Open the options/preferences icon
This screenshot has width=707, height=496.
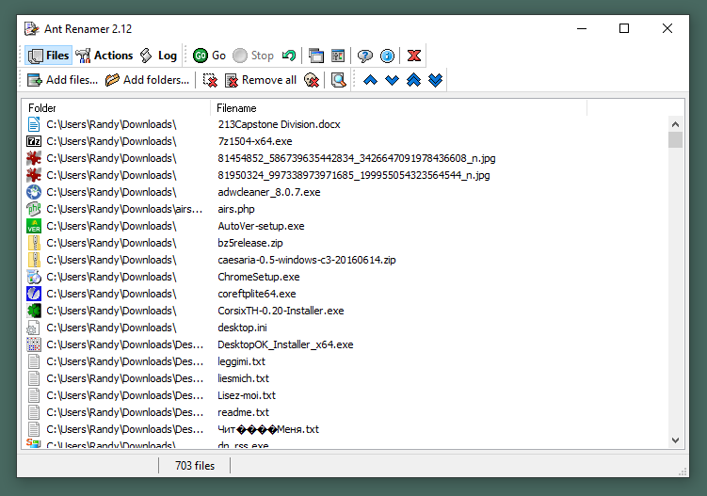pos(338,56)
